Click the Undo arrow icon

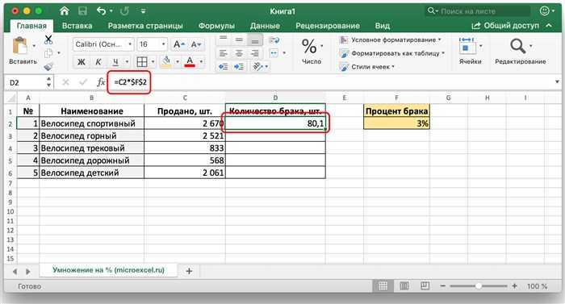pos(101,11)
